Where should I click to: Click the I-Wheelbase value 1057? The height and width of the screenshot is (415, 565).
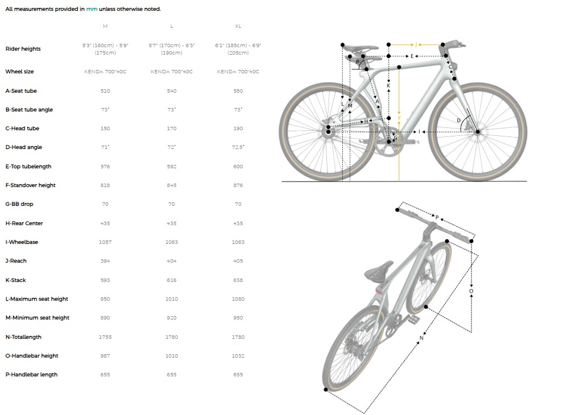[105, 242]
